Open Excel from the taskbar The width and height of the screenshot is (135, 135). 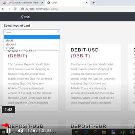click(x=122, y=132)
